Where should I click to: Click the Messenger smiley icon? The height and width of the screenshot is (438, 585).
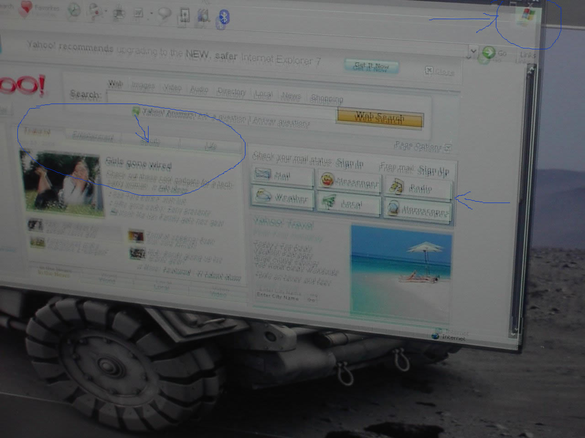coord(327,179)
